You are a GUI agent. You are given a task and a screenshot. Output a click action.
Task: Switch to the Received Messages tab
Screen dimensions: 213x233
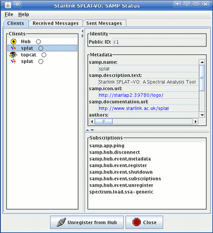coord(56,24)
